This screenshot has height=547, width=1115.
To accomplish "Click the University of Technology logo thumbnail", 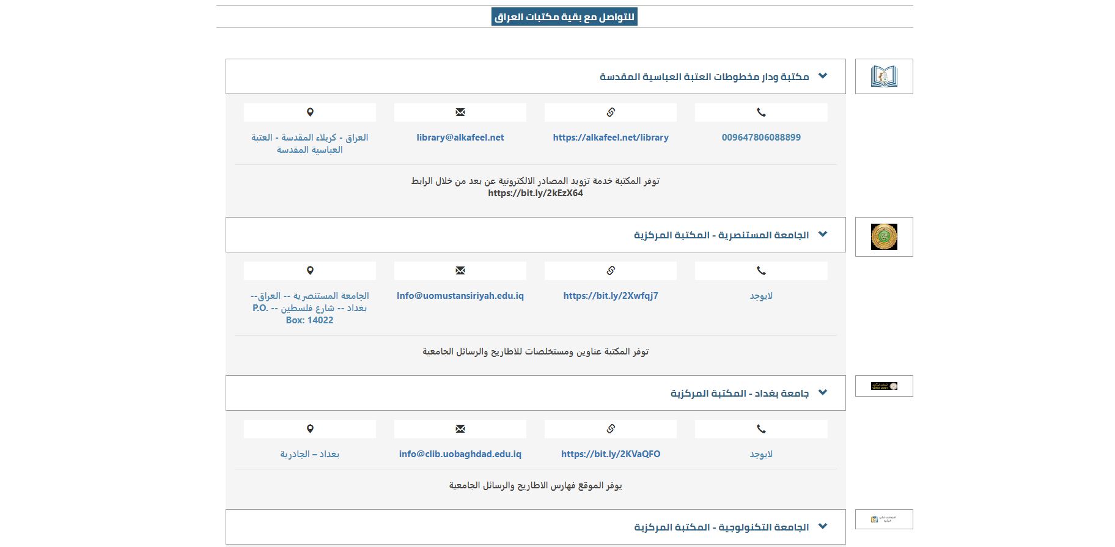I will coord(884,519).
